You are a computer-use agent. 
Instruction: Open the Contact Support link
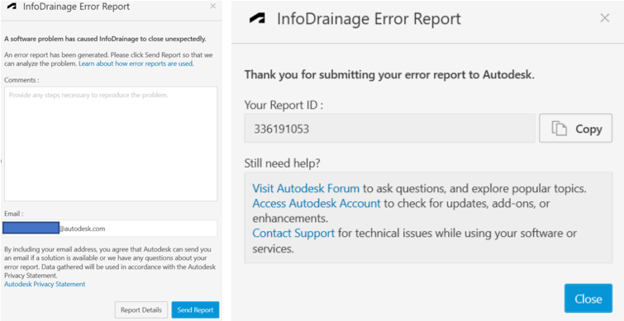click(x=293, y=234)
